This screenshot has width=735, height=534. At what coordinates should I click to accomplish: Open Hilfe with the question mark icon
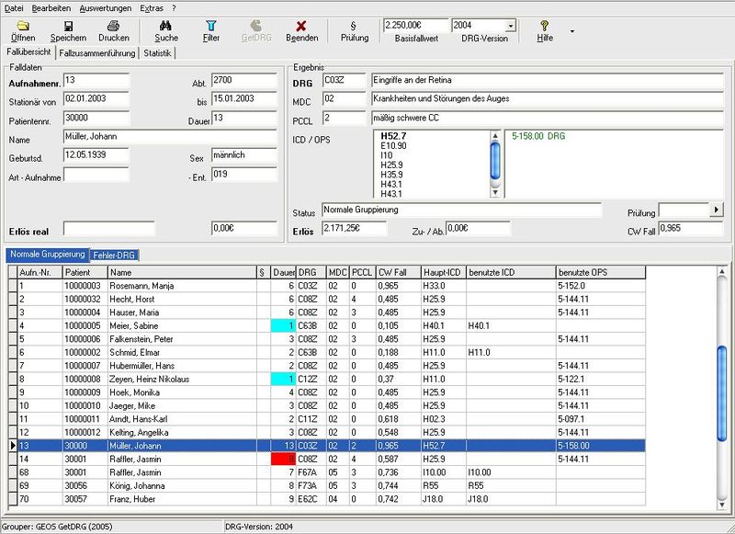545,26
